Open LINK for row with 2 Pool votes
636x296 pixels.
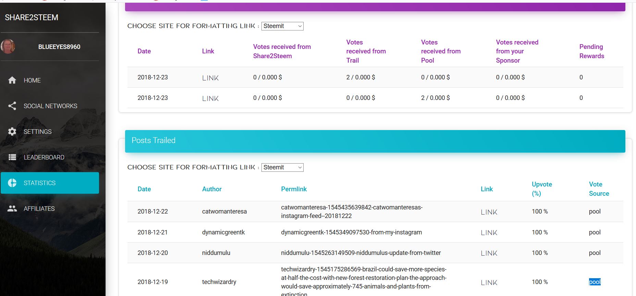pyautogui.click(x=210, y=99)
